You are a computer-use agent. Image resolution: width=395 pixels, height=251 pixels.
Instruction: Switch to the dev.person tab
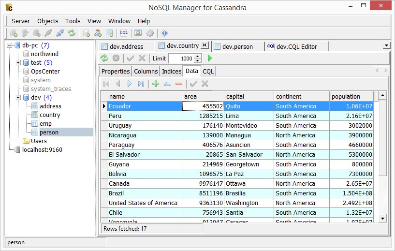tap(237, 46)
